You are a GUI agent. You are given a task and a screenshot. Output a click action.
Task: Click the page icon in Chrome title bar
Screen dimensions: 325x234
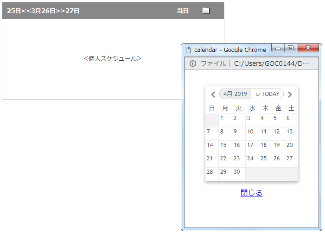(x=188, y=50)
